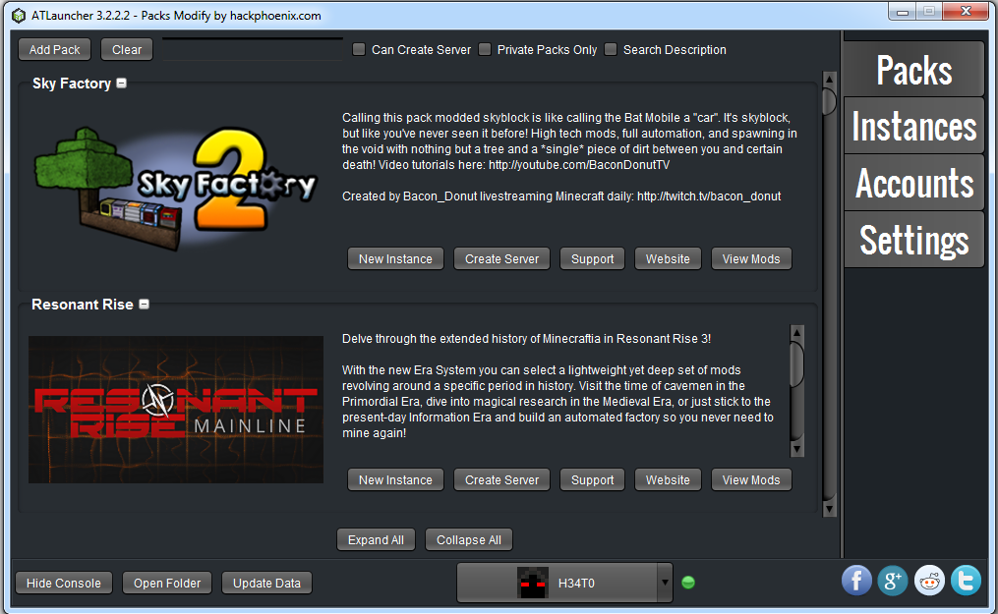Click the Twitter bird icon
Image resolution: width=998 pixels, height=614 pixels.
tap(965, 581)
